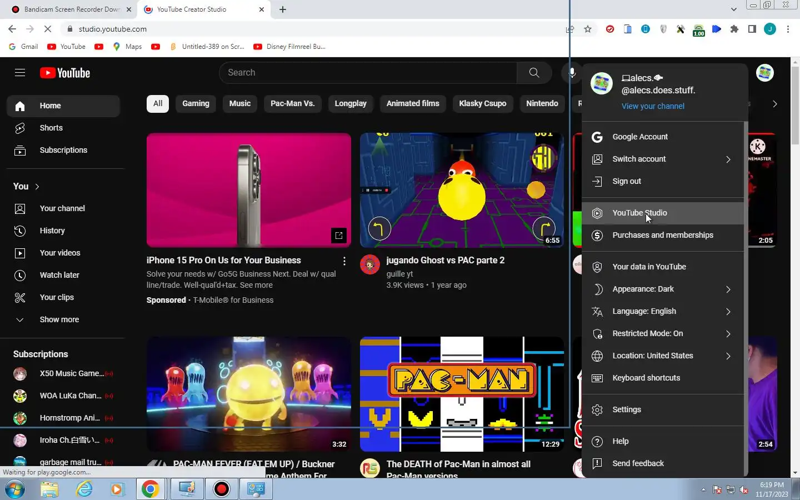Open WOA LuKa Chan subscription
This screenshot has width=800, height=500.
click(x=63, y=396)
